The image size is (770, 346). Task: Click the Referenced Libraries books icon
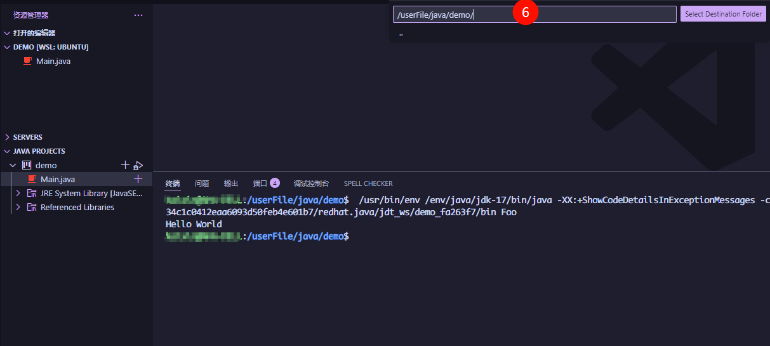(32, 207)
